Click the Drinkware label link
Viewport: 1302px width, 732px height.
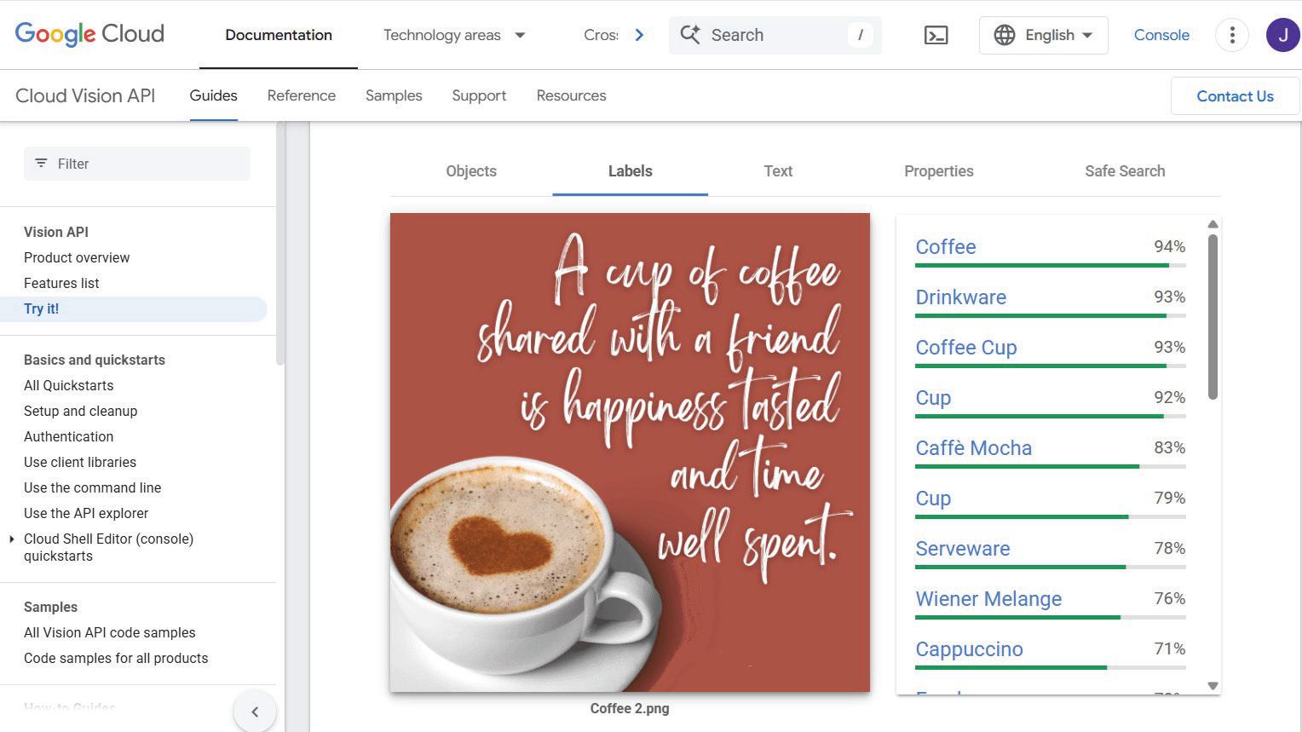[960, 297]
